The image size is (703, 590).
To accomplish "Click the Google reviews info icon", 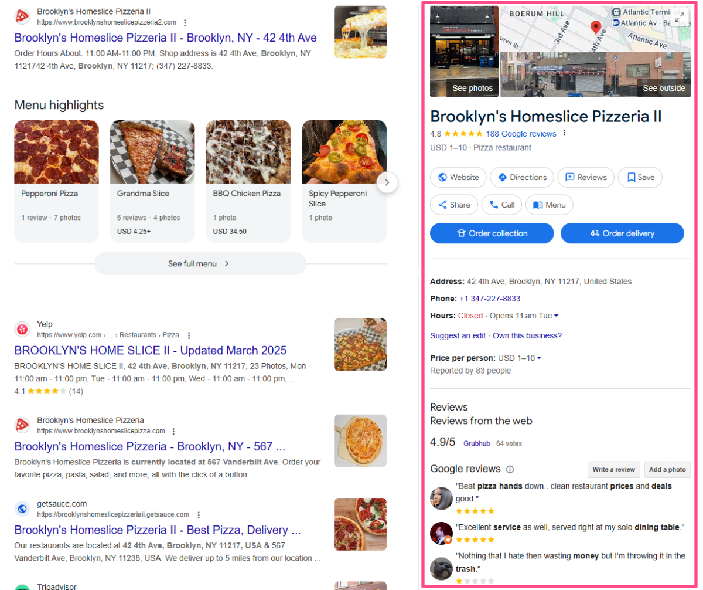I will click(x=510, y=469).
